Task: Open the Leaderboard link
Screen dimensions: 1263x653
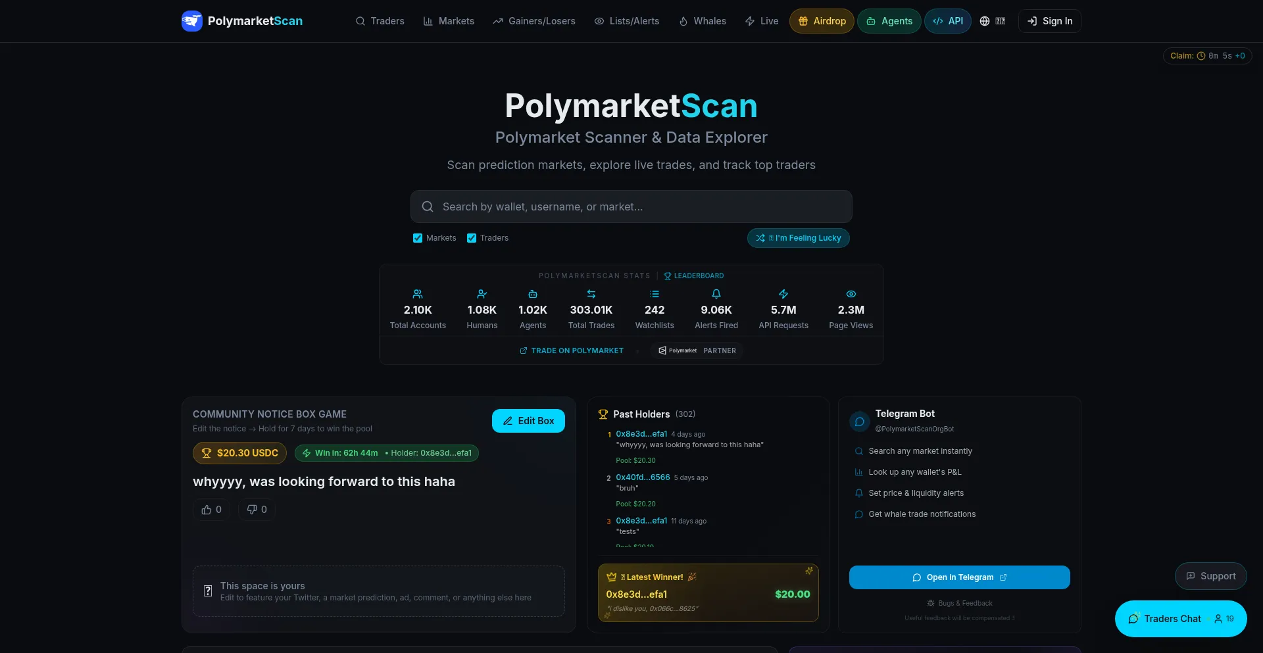Action: pyautogui.click(x=693, y=276)
